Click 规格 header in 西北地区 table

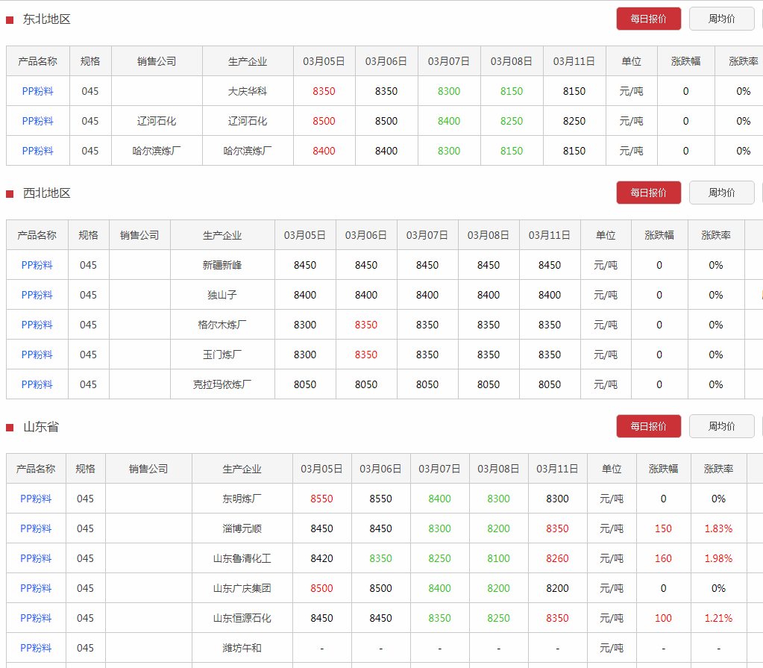coord(88,235)
